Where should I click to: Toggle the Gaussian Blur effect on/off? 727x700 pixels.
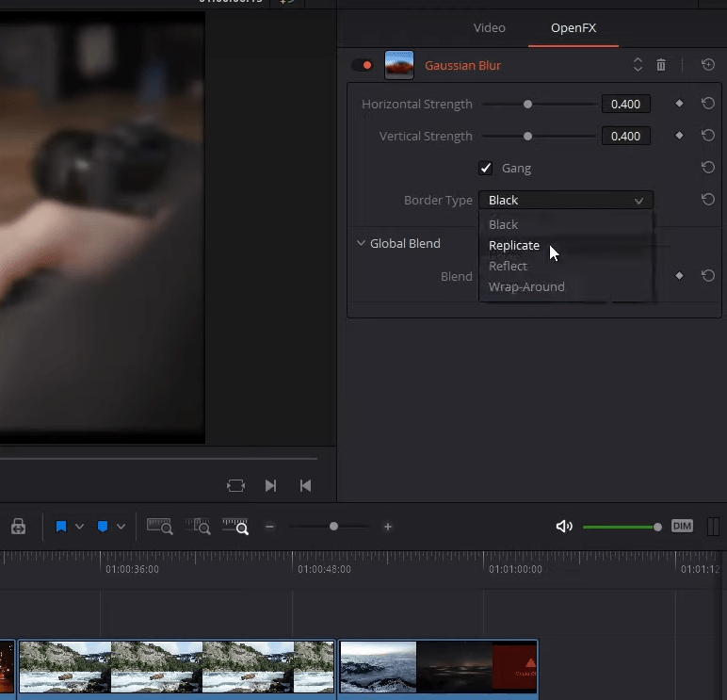[x=363, y=65]
